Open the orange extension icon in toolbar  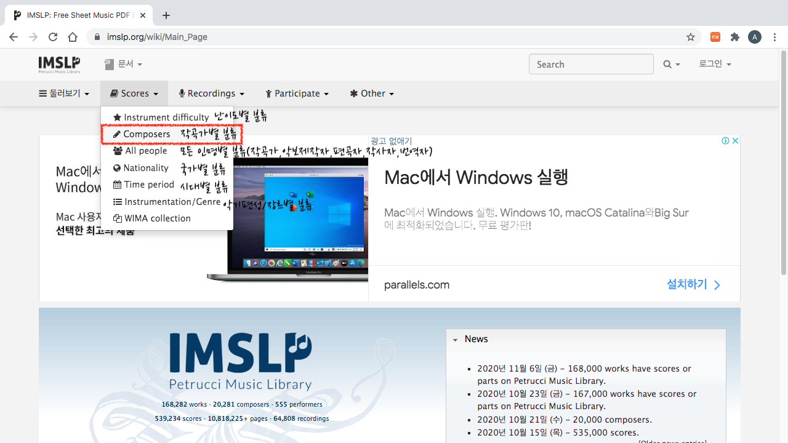(x=715, y=37)
